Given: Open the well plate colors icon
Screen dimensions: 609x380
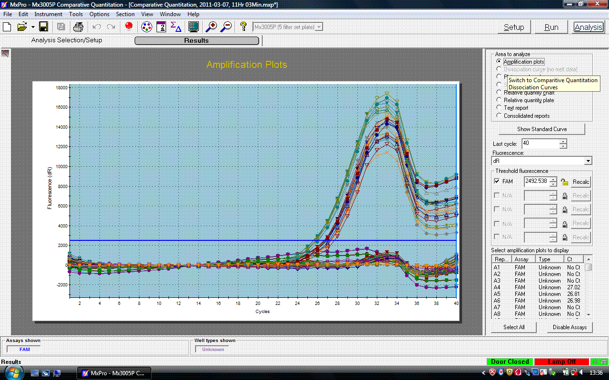Looking at the screenshot, I should [x=147, y=27].
